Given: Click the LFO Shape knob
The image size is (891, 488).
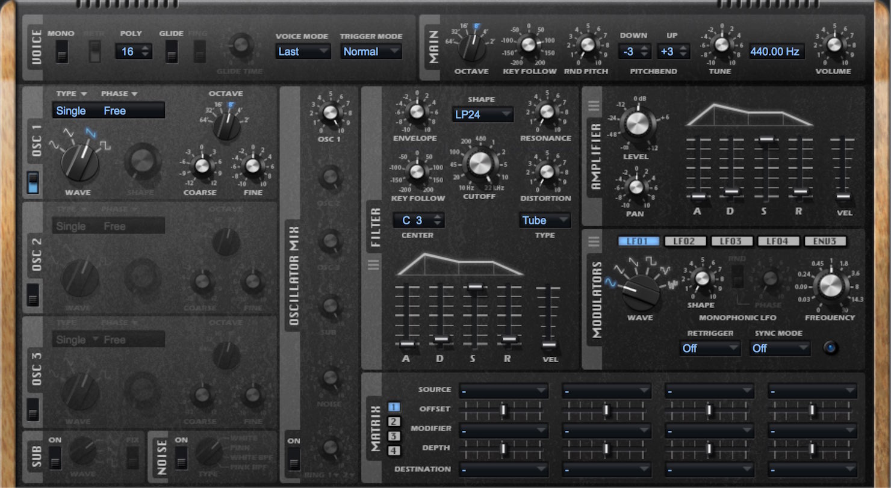Looking at the screenshot, I should tap(701, 278).
